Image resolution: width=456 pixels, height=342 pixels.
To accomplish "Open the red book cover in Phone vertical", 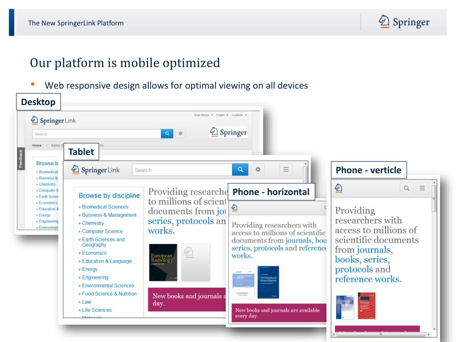I will pyautogui.click(x=366, y=305).
